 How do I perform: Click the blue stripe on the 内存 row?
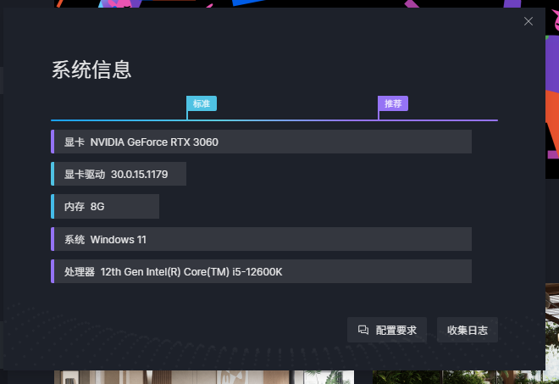coord(53,206)
